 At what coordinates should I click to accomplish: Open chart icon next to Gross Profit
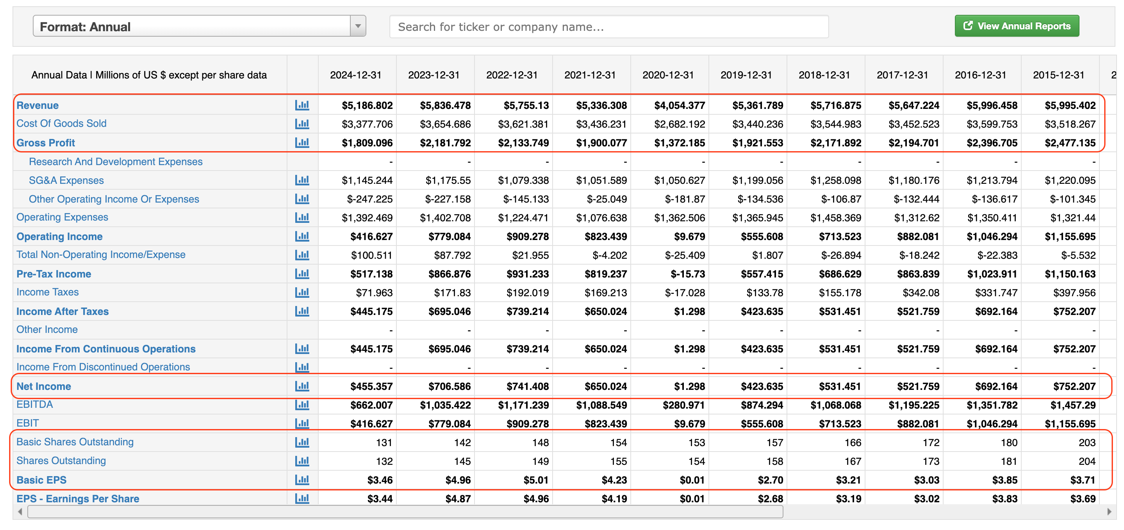pyautogui.click(x=302, y=142)
